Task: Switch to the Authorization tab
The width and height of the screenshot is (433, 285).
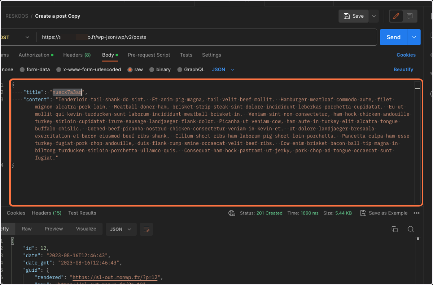Action: click(x=36, y=55)
